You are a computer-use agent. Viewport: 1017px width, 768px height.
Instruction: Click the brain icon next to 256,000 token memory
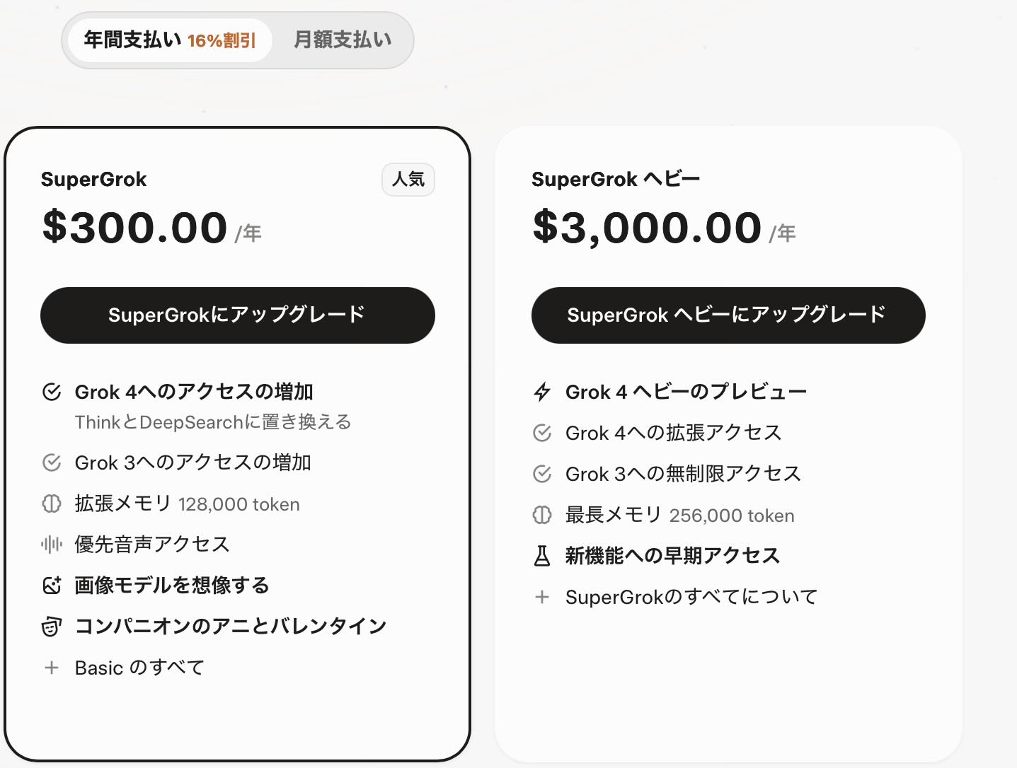click(542, 515)
